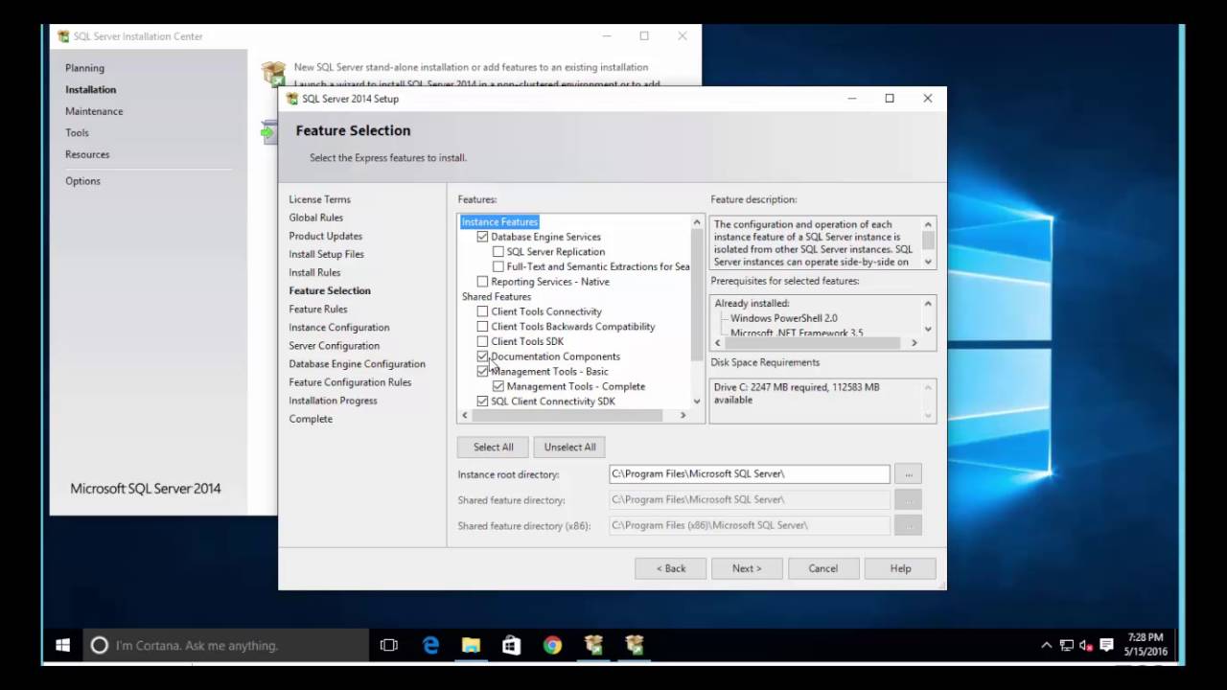Image resolution: width=1227 pixels, height=690 pixels.
Task: Click the Select All button
Action: pyautogui.click(x=493, y=447)
